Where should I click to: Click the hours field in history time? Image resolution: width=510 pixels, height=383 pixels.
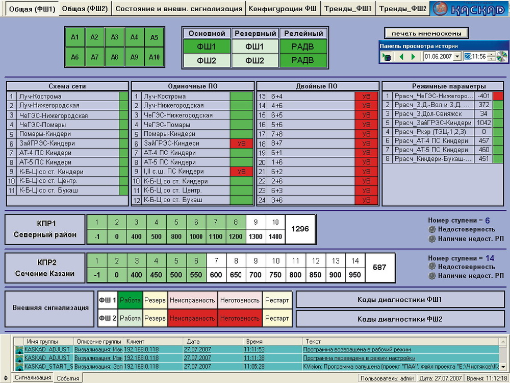[x=468, y=57]
